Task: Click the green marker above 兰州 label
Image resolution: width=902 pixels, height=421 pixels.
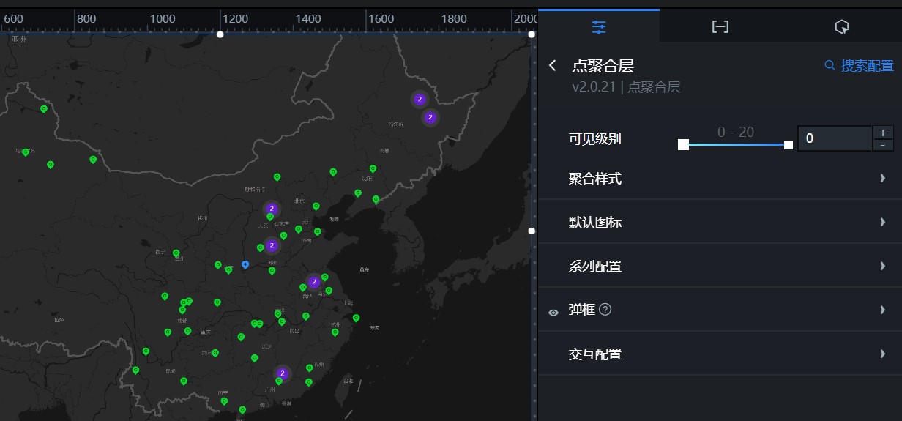Action: point(176,253)
